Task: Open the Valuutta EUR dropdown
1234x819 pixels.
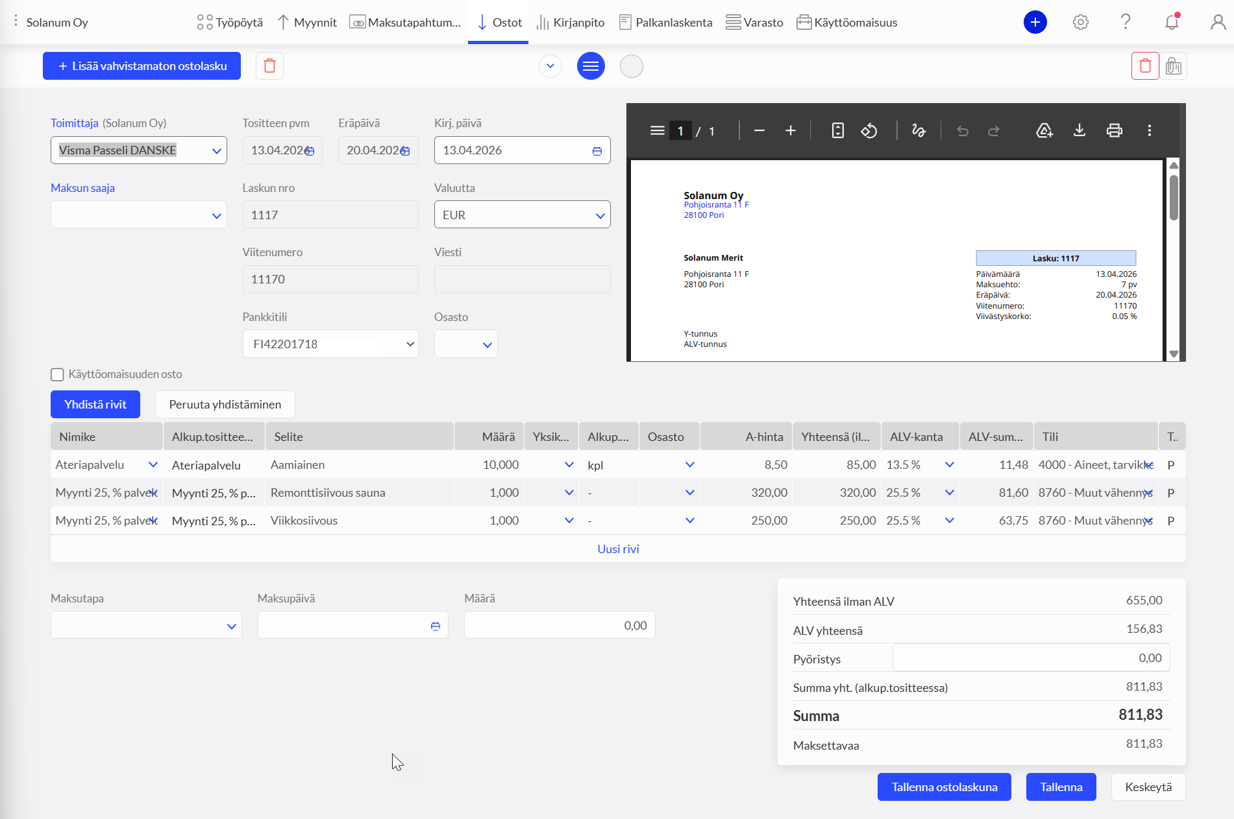Action: [x=522, y=215]
